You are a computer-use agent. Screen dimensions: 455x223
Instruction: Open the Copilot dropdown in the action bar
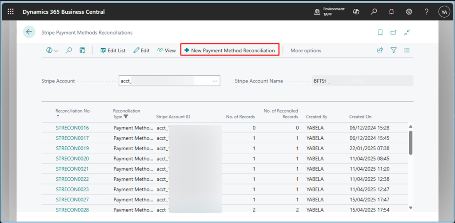coord(52,51)
